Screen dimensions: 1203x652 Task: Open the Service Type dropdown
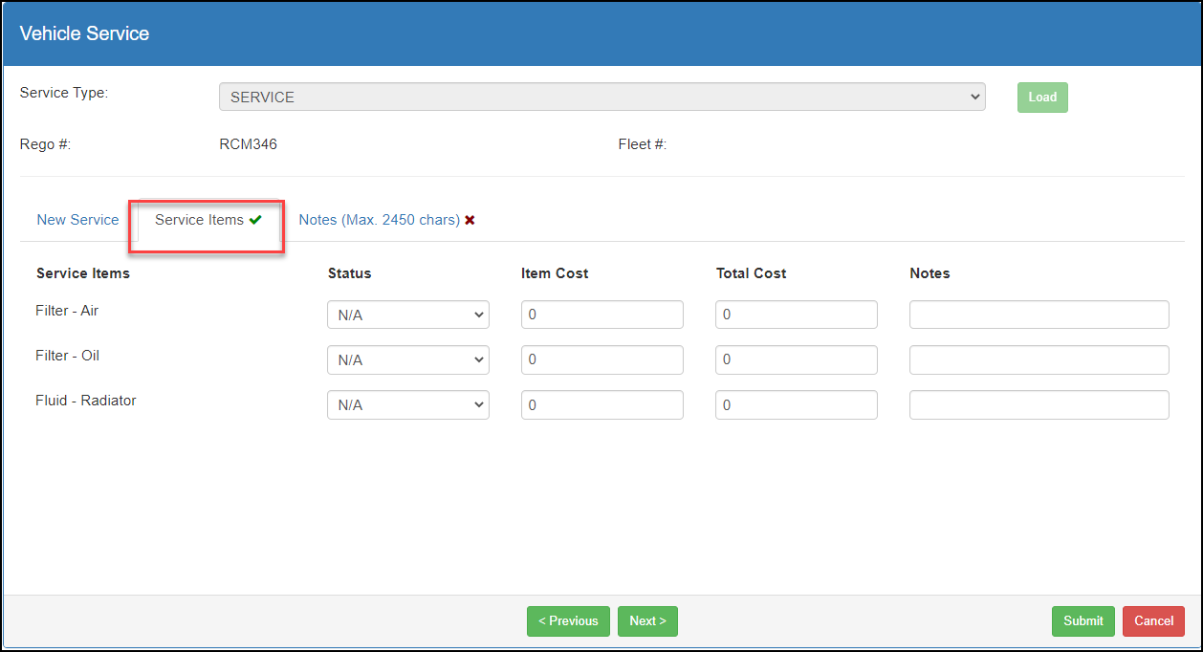pyautogui.click(x=601, y=97)
